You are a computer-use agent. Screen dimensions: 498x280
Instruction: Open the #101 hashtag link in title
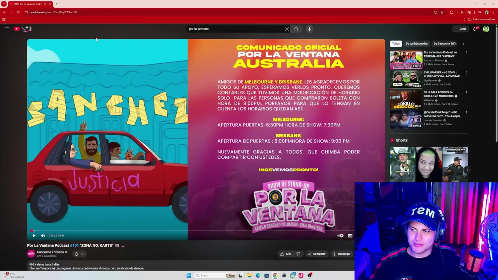point(74,245)
